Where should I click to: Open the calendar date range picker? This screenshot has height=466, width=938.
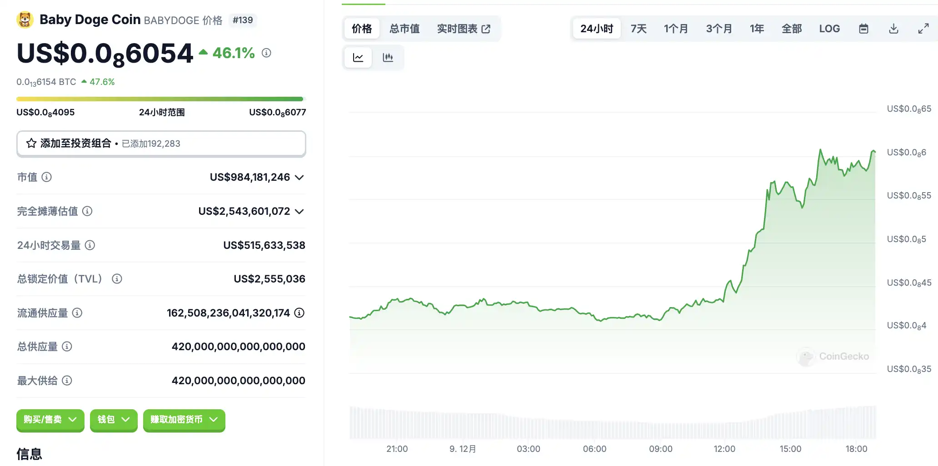click(x=863, y=29)
